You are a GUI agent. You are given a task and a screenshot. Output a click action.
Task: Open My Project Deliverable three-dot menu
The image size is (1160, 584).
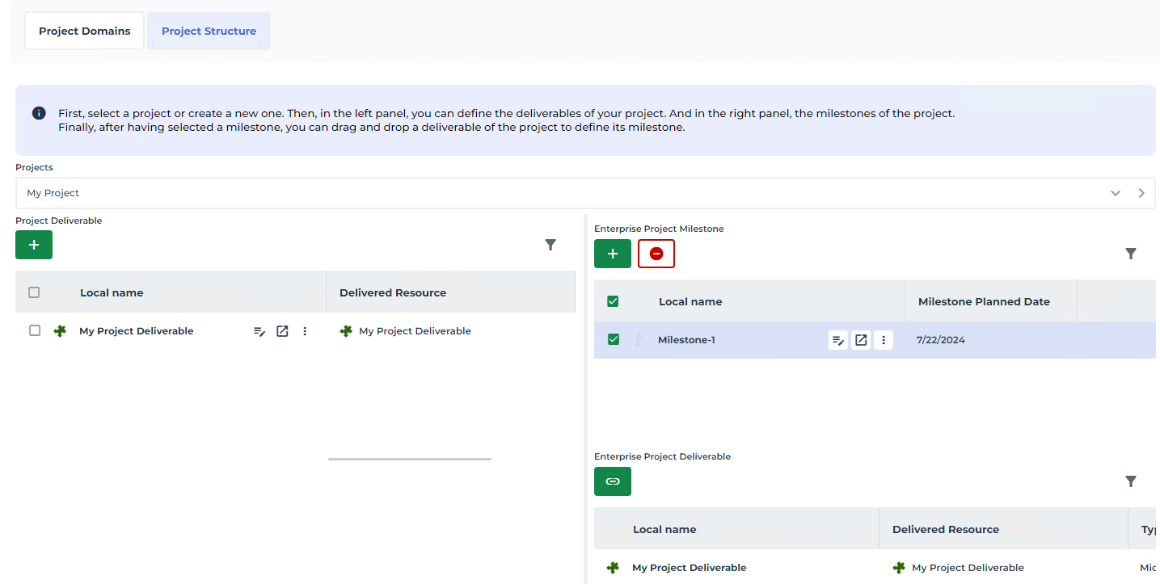(x=305, y=331)
